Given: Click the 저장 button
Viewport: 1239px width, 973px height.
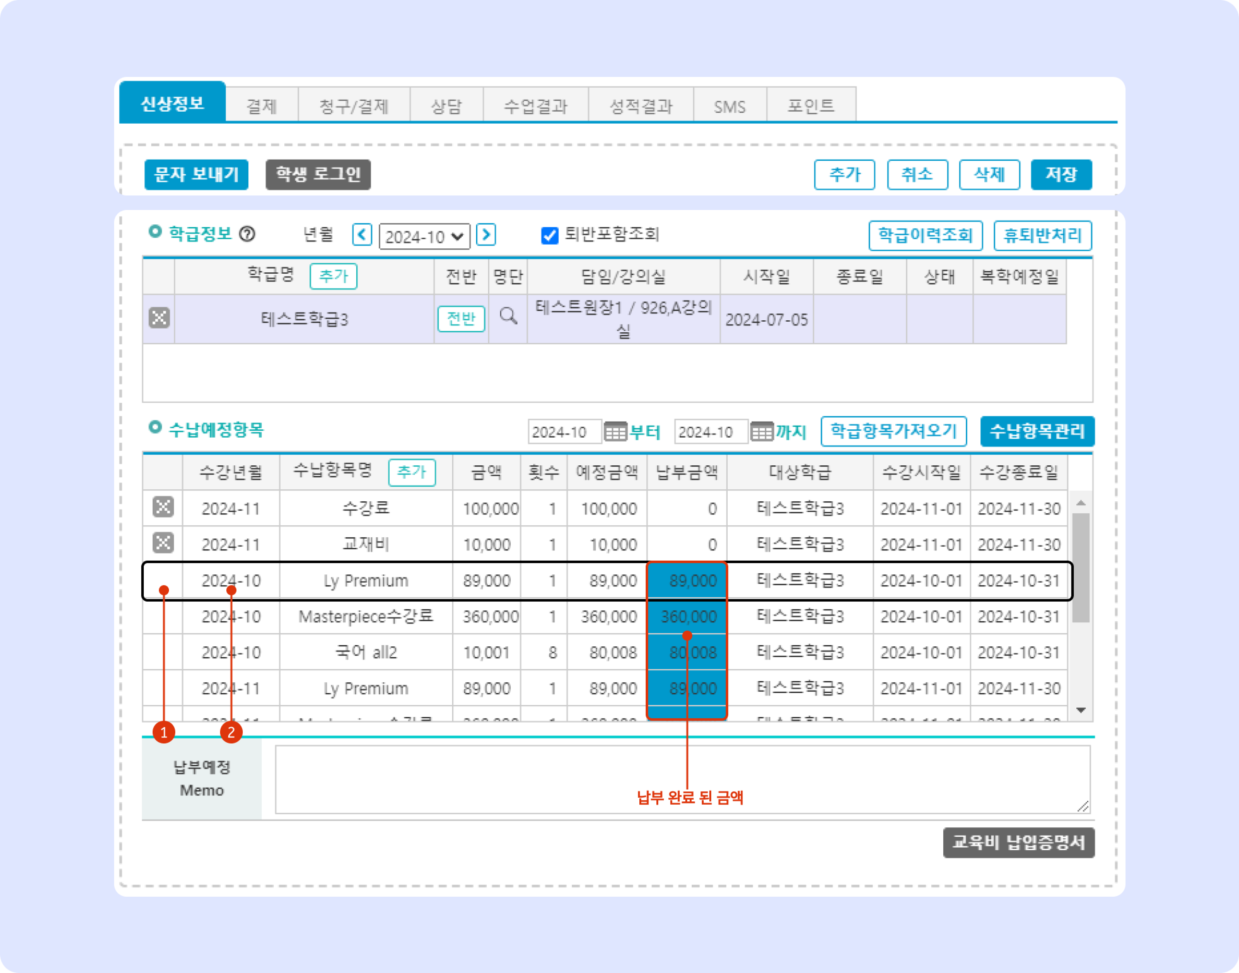Looking at the screenshot, I should pos(1061,174).
